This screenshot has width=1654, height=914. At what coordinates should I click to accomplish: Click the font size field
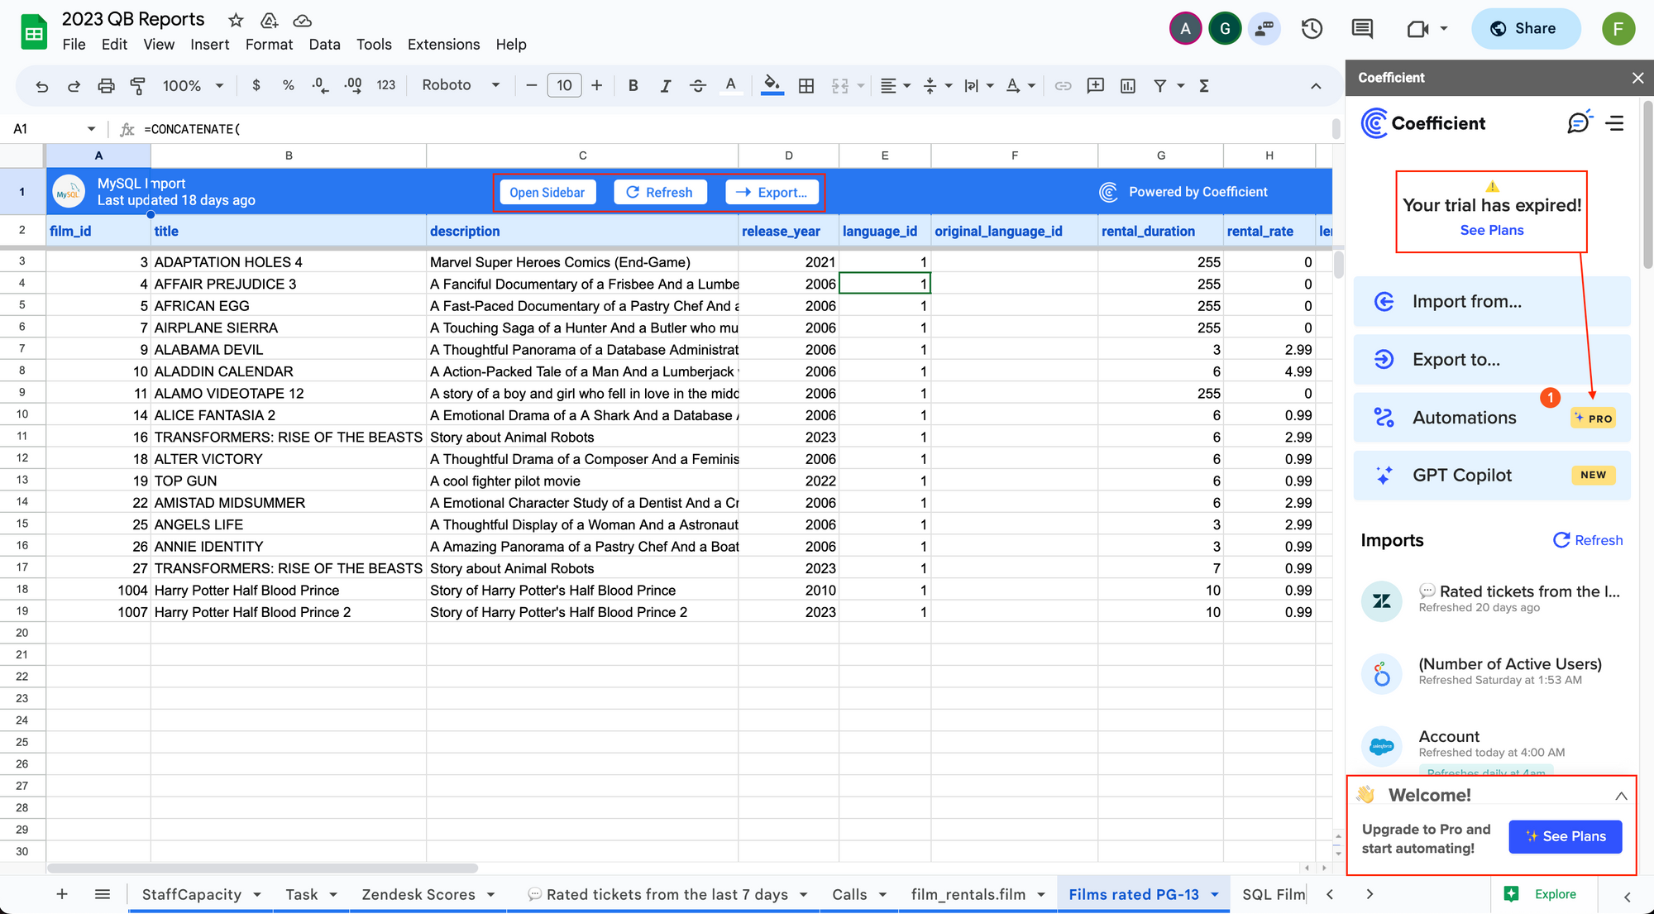[564, 85]
